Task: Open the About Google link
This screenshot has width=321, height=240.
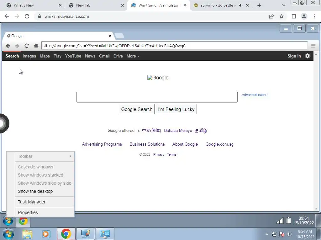Action: click(x=185, y=144)
